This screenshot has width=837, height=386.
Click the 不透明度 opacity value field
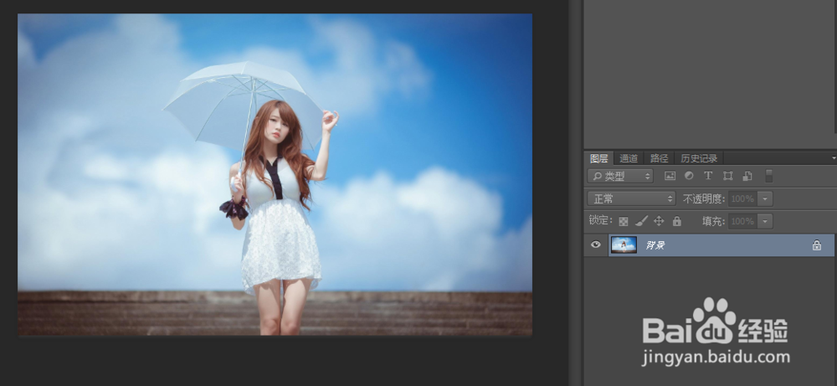(742, 198)
